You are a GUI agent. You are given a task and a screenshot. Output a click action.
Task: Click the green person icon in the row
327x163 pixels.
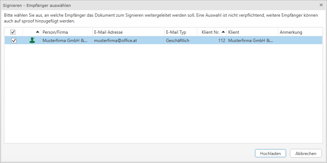[32, 41]
